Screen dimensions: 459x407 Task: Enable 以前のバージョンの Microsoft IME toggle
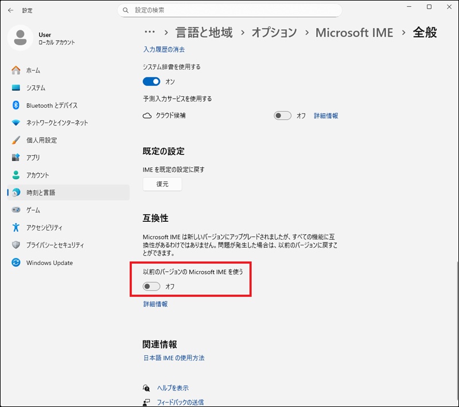pos(151,286)
